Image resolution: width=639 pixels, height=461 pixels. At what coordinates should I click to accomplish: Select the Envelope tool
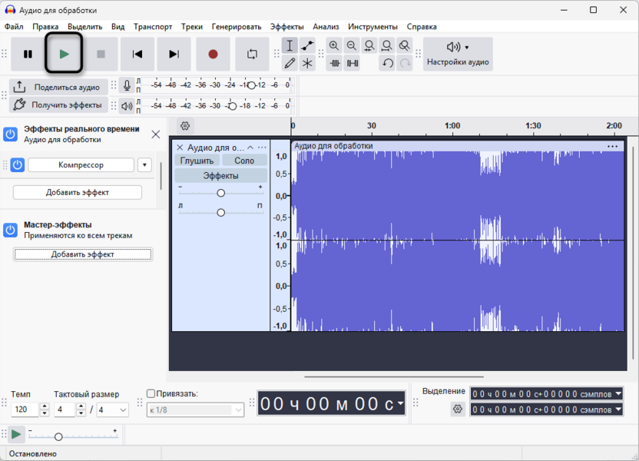307,45
